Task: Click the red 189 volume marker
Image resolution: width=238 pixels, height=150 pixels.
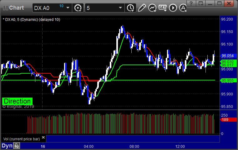Action: [228, 120]
